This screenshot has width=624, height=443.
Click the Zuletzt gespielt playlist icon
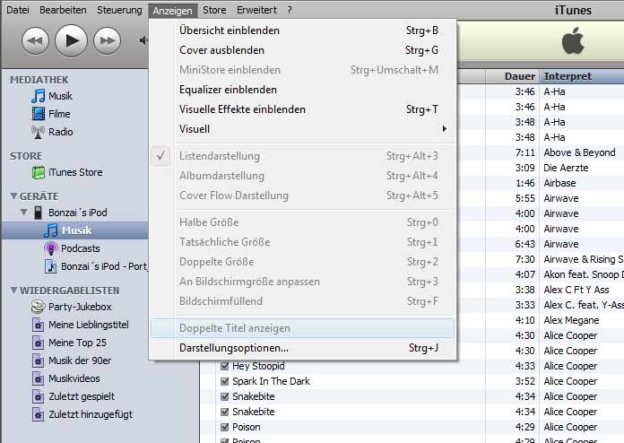tap(39, 396)
